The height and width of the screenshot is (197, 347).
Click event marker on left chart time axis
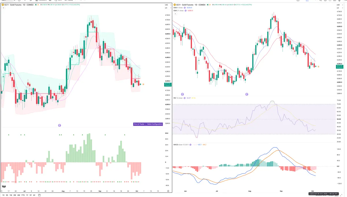coord(60,125)
